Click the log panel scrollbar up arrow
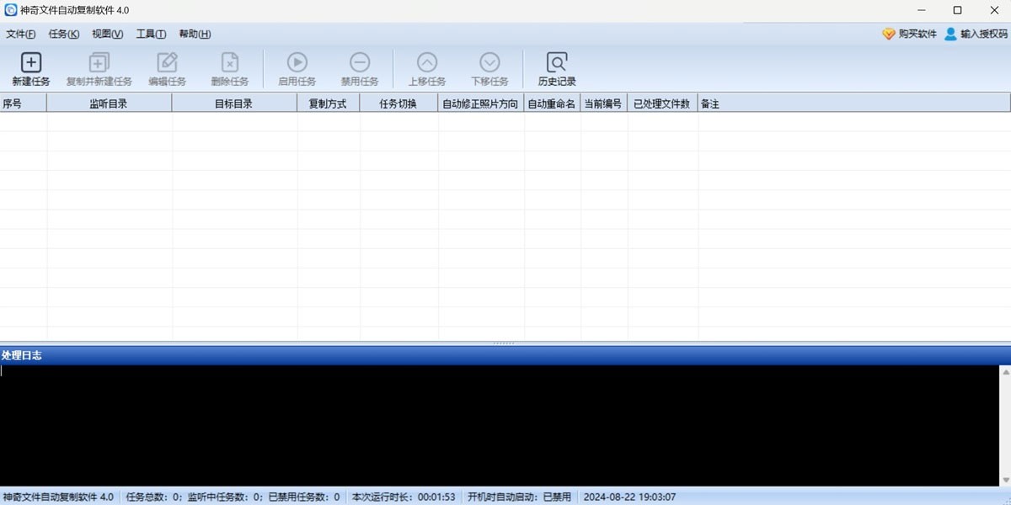This screenshot has width=1011, height=505. coord(1005,371)
